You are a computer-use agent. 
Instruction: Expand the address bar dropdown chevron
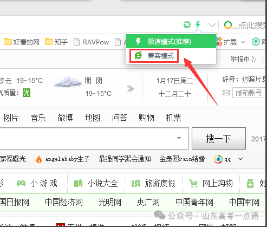pyautogui.click(x=212, y=25)
